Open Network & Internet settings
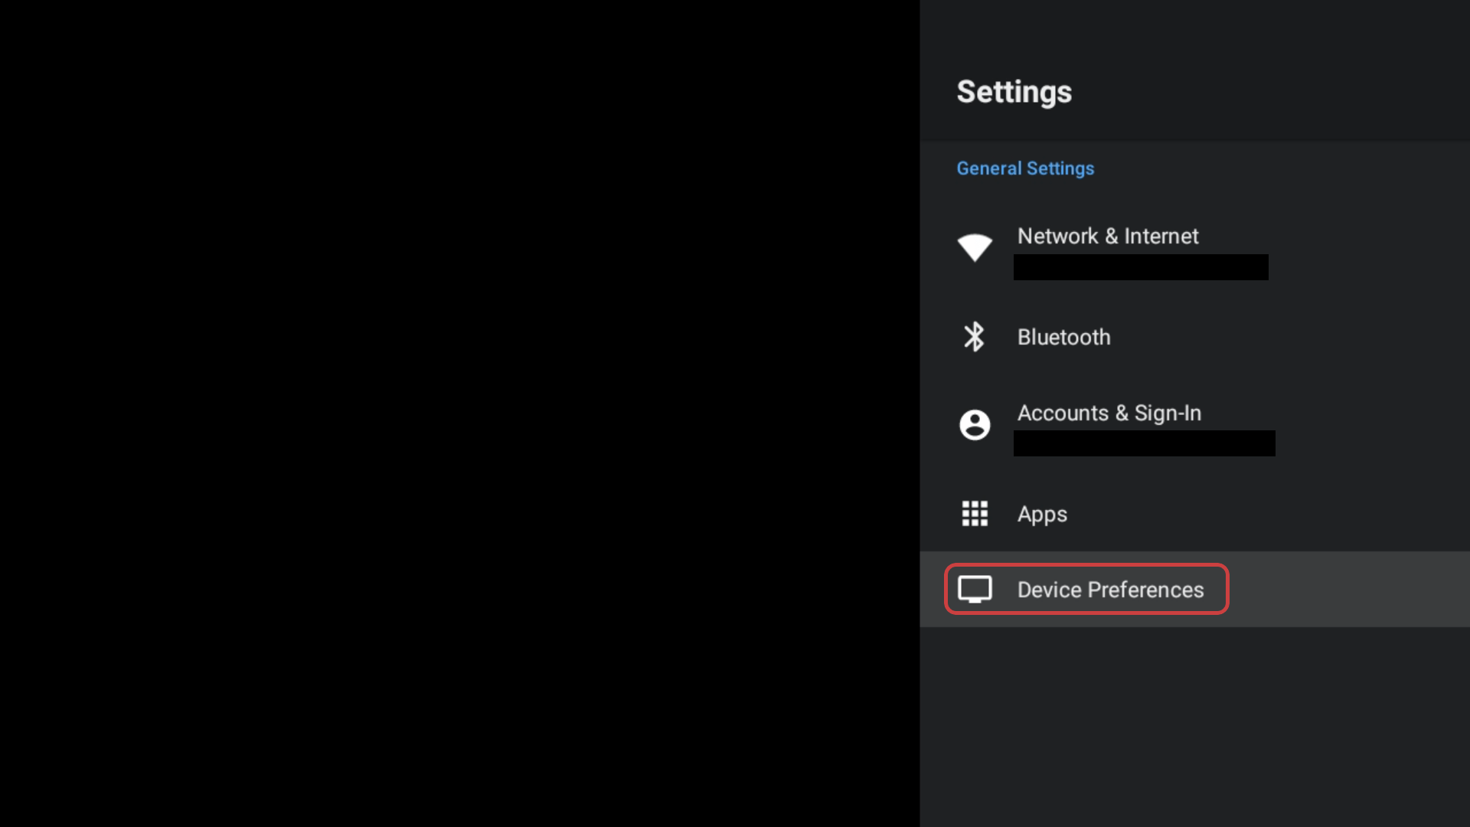Screen dimensions: 1470x827 [x=1107, y=237]
